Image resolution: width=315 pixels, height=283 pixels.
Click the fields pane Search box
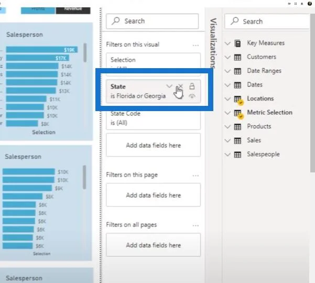pos(267,21)
